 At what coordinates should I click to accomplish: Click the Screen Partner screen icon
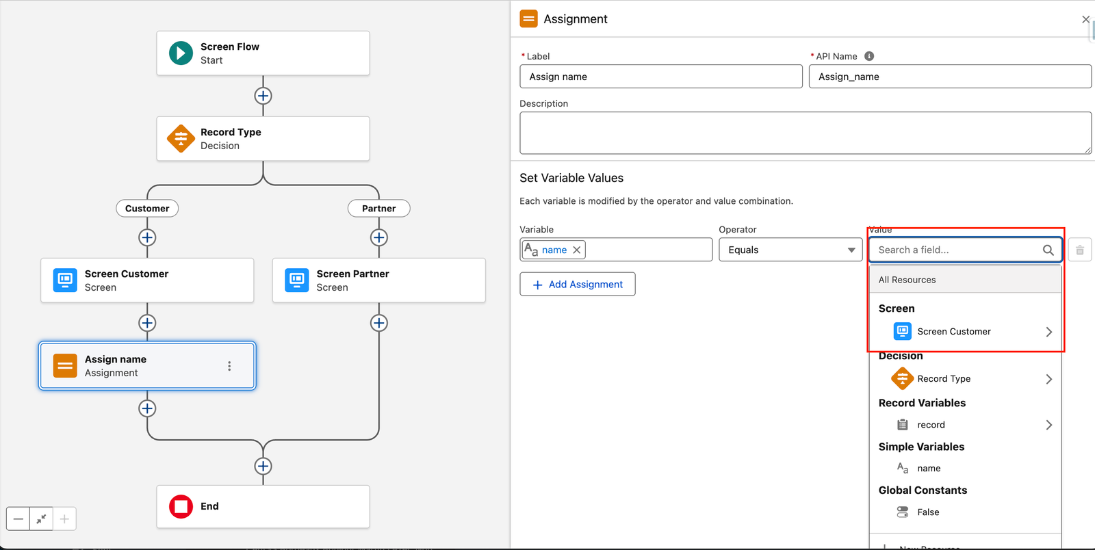(297, 280)
